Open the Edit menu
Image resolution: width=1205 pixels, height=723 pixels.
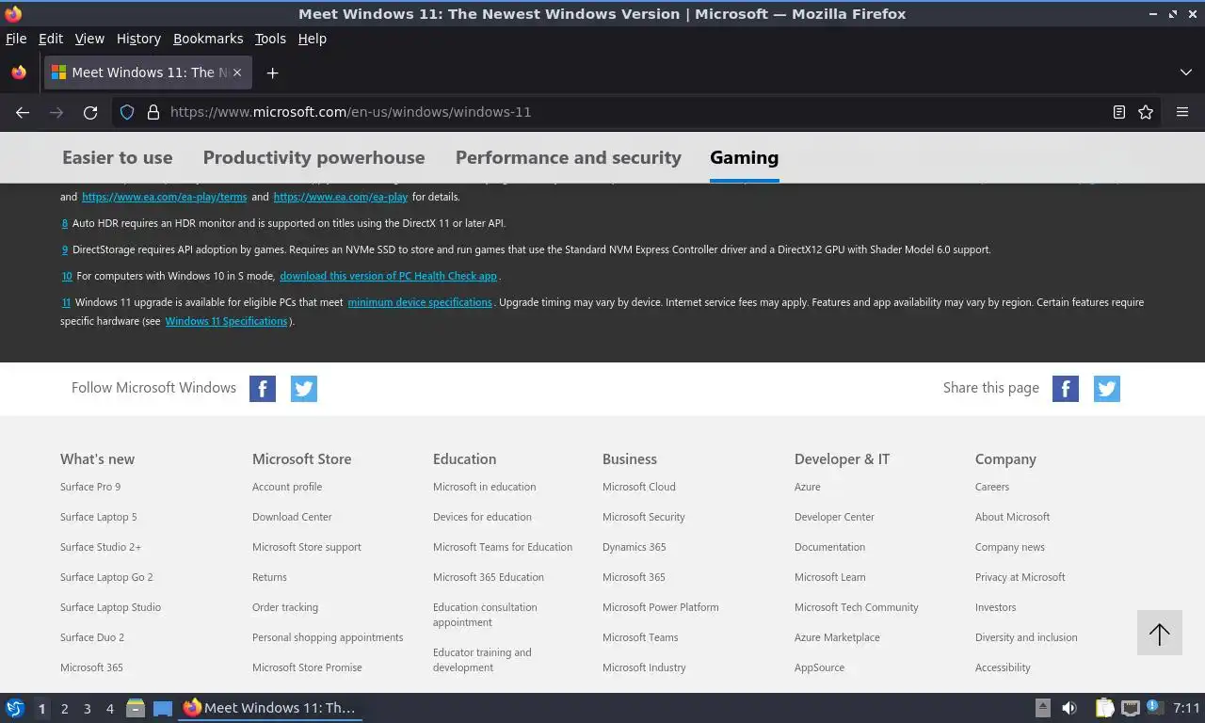(x=51, y=39)
